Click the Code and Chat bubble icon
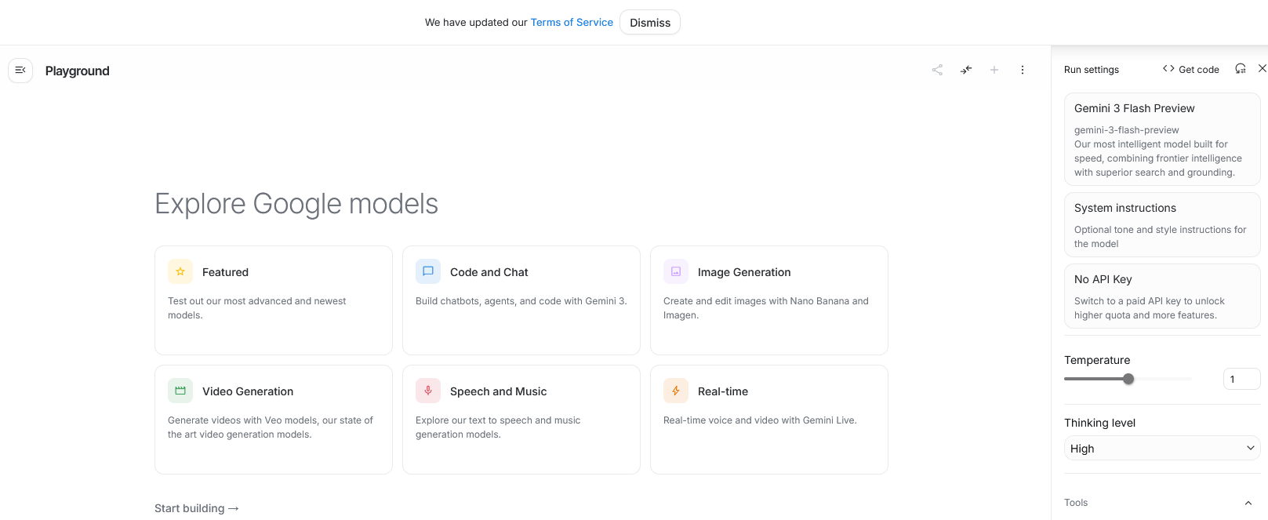Viewport: 1268px width, 520px height. pos(428,271)
